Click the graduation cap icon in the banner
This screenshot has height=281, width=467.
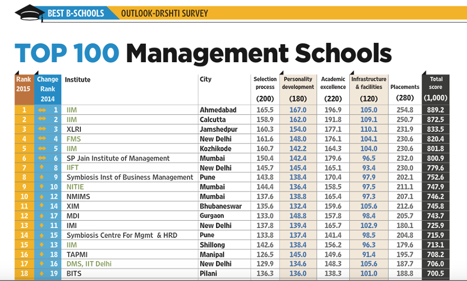coord(30,13)
